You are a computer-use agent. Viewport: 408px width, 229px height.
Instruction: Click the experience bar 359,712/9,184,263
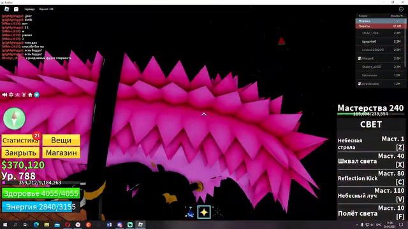pyautogui.click(x=41, y=183)
